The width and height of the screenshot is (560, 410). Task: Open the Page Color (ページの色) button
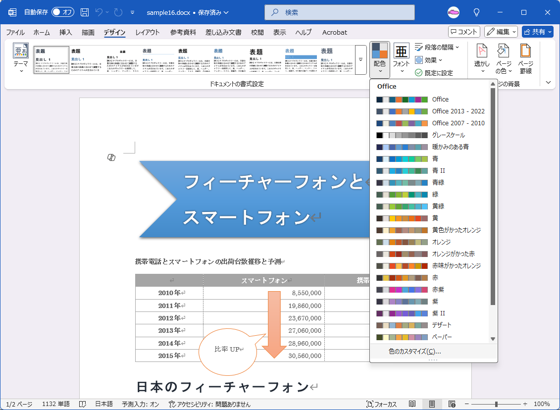[x=504, y=59]
